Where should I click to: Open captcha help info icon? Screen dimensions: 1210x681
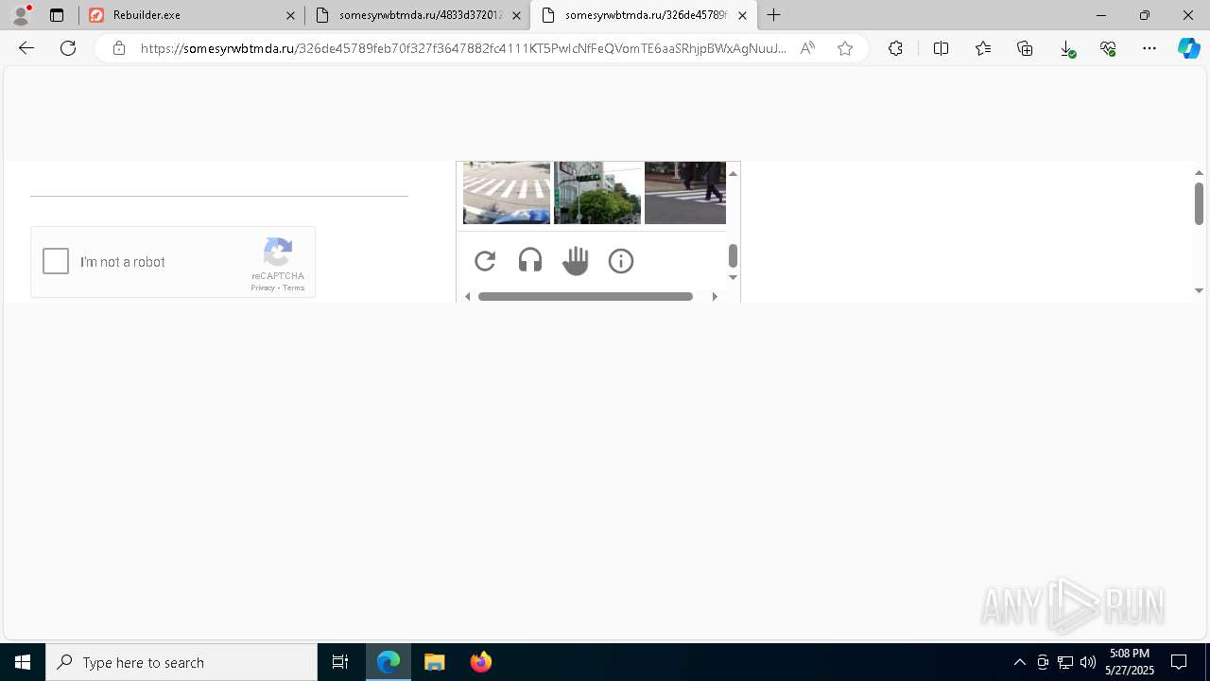click(621, 261)
